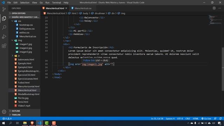Open the Edit menu
The width and height of the screenshot is (224, 126).
[15, 2]
